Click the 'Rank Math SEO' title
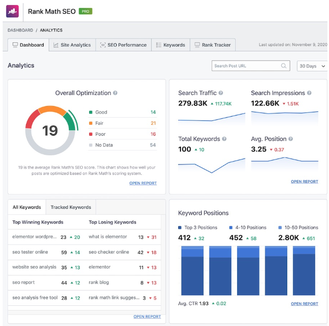 (52, 11)
